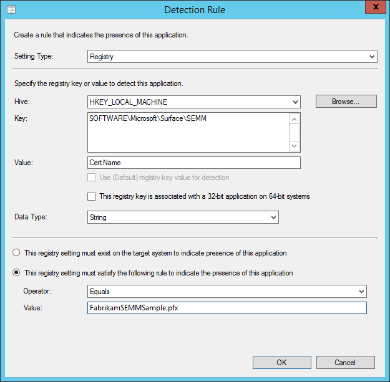
Task: Check the 32-bit application registry key checkbox
Action: click(x=92, y=197)
